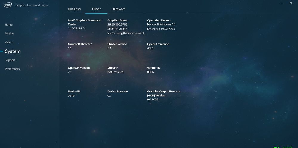This screenshot has height=148, width=298.
Task: Click graphics driver version 26.20.100.6709
Action: point(118,24)
